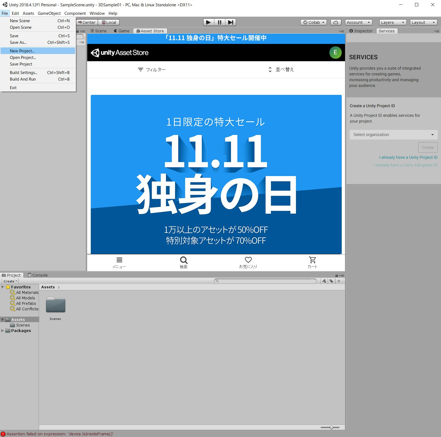This screenshot has height=437, width=441.
Task: Open the メニュー menu icon in Asset Store
Action: click(119, 262)
